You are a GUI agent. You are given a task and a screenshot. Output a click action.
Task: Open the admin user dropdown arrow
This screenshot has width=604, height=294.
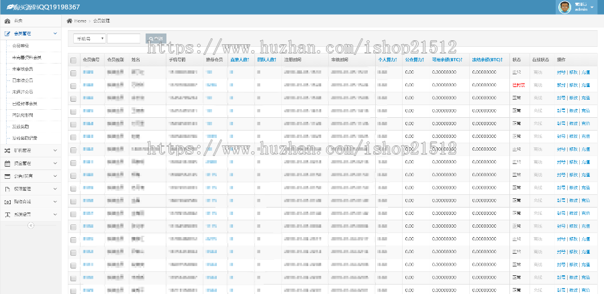click(x=592, y=7)
